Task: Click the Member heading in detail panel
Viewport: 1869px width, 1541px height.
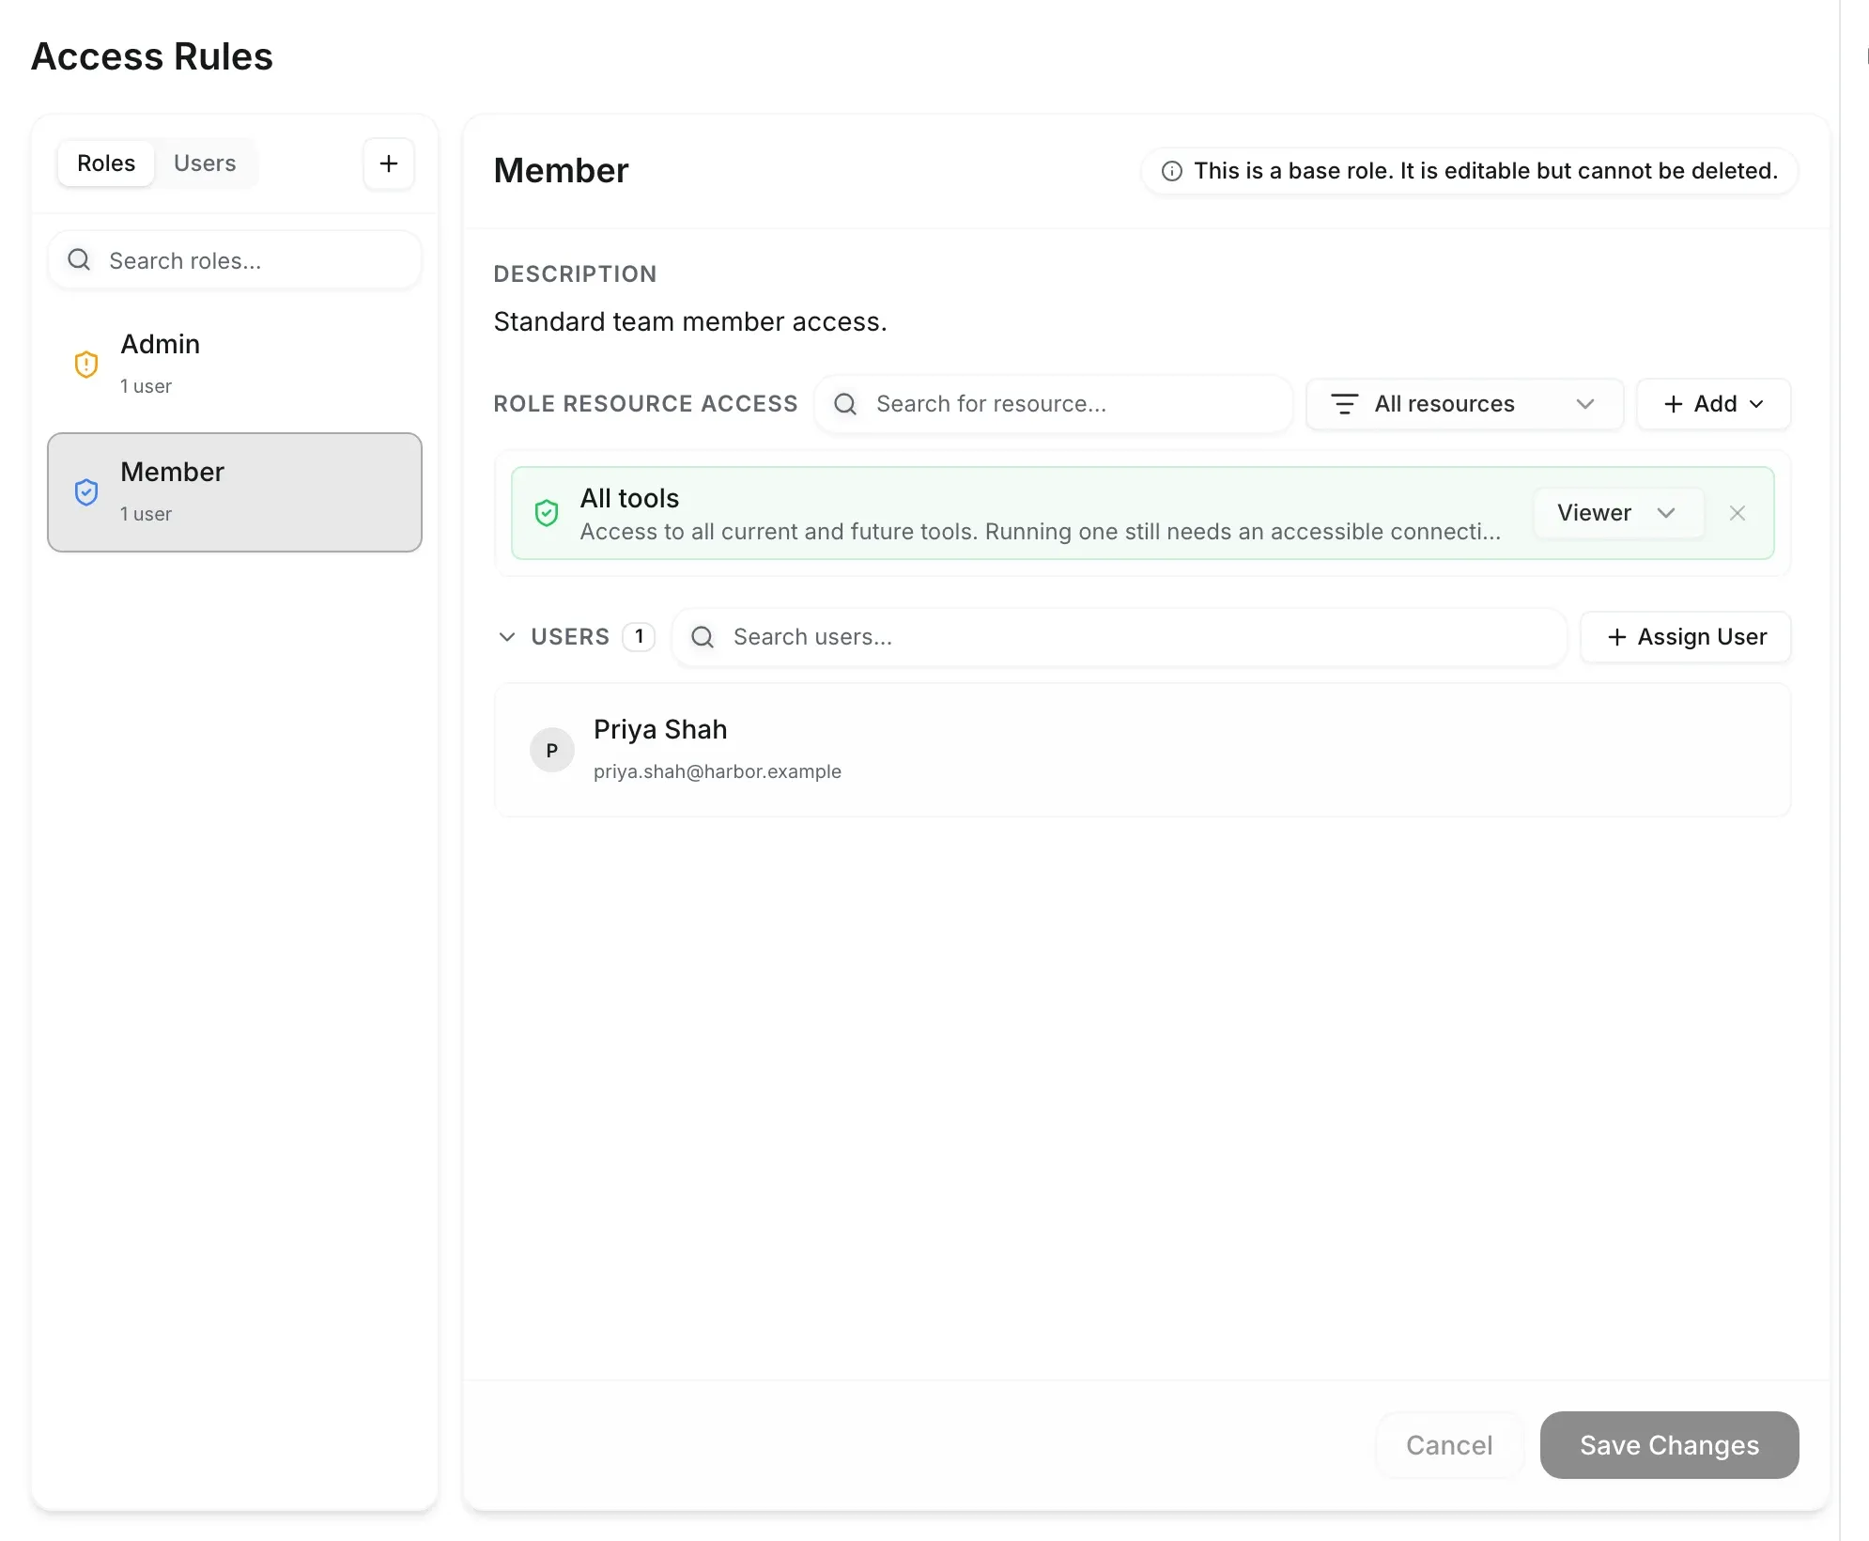Action: tap(562, 171)
